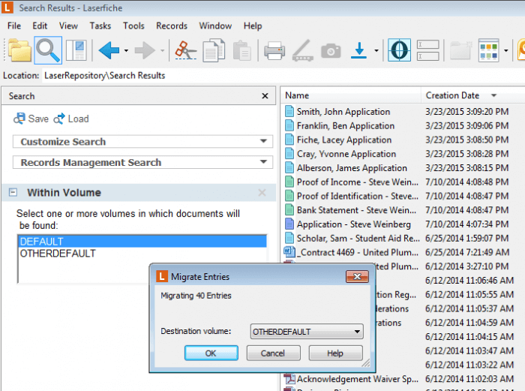Open the View menu

[x=68, y=26]
